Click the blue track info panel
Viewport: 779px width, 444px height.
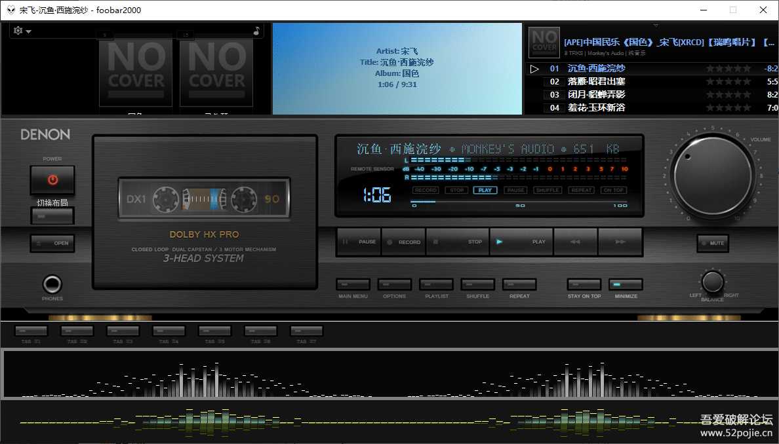pyautogui.click(x=397, y=69)
